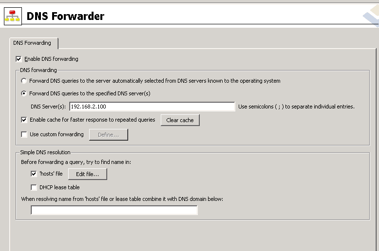Click 'Use semicolons ( ; ) to separate' hint text
Viewport: 379px width, 251px height.
296,107
